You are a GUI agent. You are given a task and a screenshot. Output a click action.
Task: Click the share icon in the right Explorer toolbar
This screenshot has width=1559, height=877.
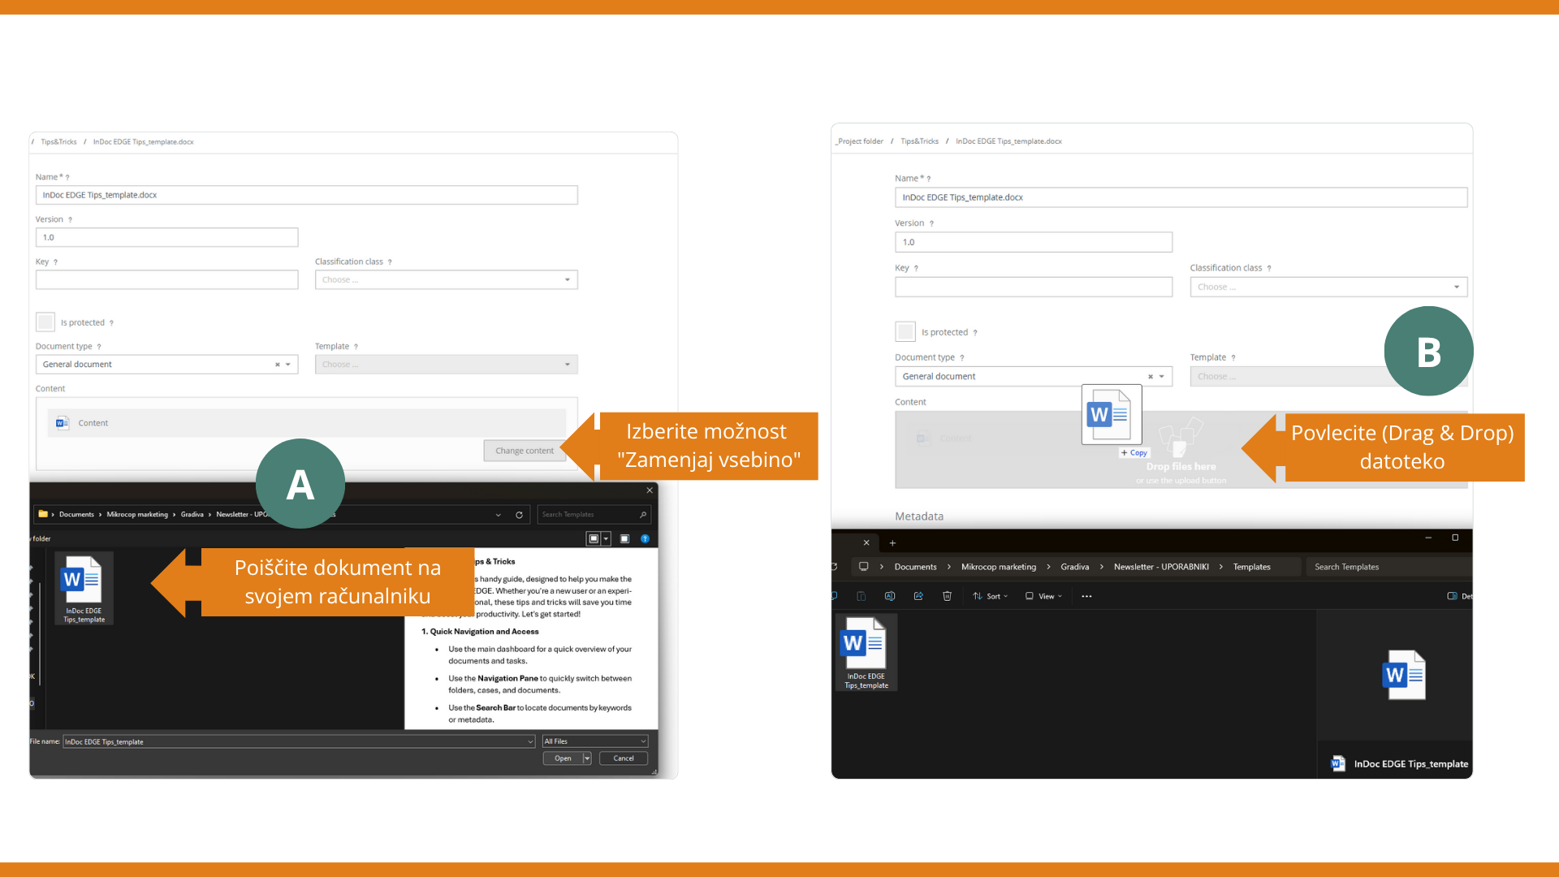point(918,596)
